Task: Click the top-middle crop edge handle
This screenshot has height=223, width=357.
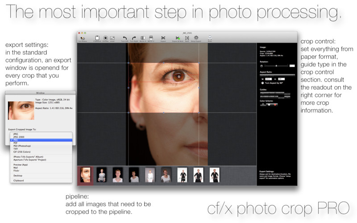Action: pyautogui.click(x=164, y=63)
